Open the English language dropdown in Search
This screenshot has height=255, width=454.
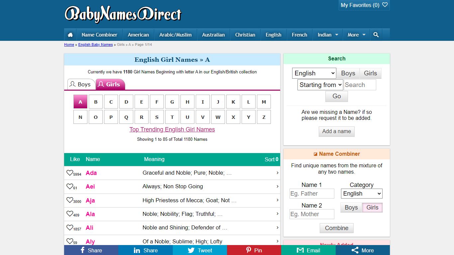tap(314, 73)
